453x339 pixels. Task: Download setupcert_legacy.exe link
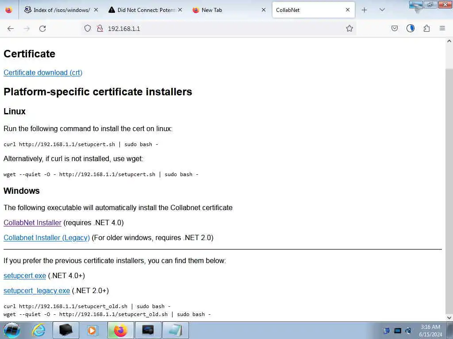click(37, 291)
